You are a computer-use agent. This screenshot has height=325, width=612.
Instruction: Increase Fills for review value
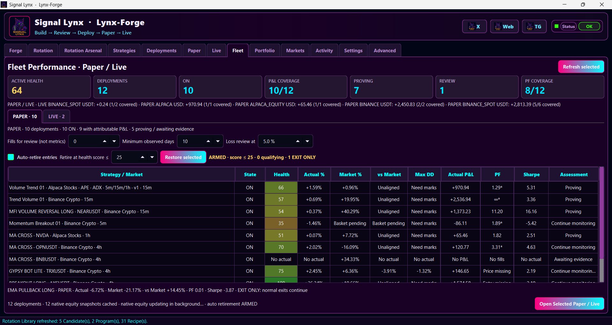[x=105, y=141]
